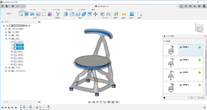
Task: Select the Press Pull modify tool
Action: pyautogui.click(x=66, y=14)
